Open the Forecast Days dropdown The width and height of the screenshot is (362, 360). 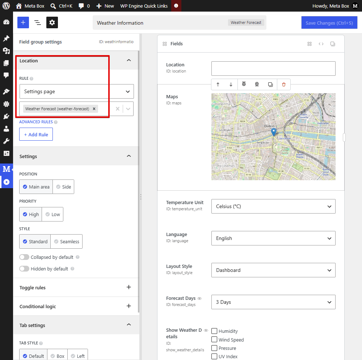[273, 302]
